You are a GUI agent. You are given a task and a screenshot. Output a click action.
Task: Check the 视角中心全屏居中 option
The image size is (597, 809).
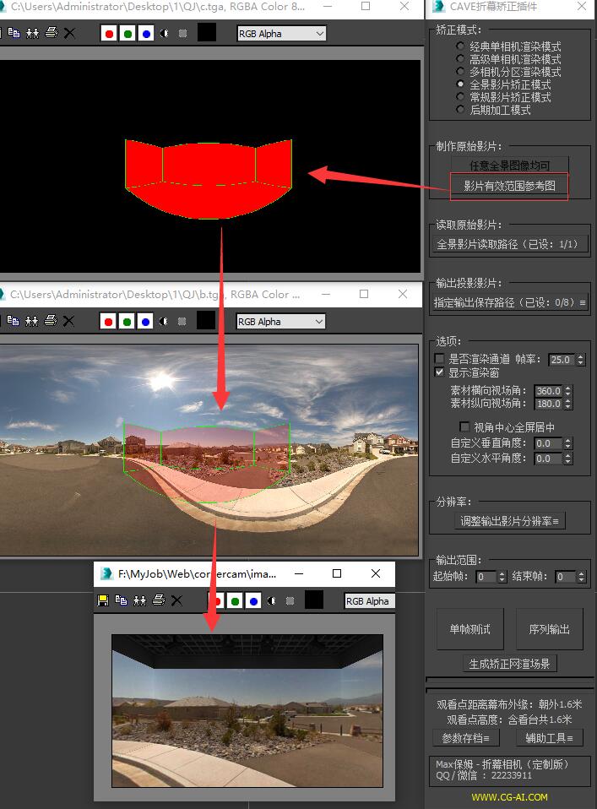coord(464,427)
